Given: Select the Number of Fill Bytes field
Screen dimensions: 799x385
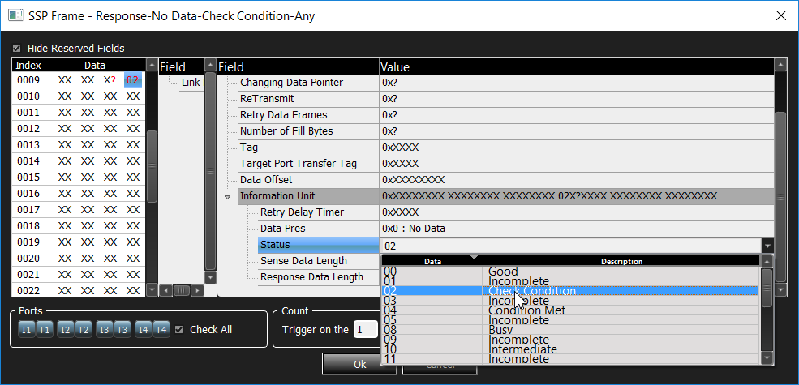Looking at the screenshot, I should point(308,131).
